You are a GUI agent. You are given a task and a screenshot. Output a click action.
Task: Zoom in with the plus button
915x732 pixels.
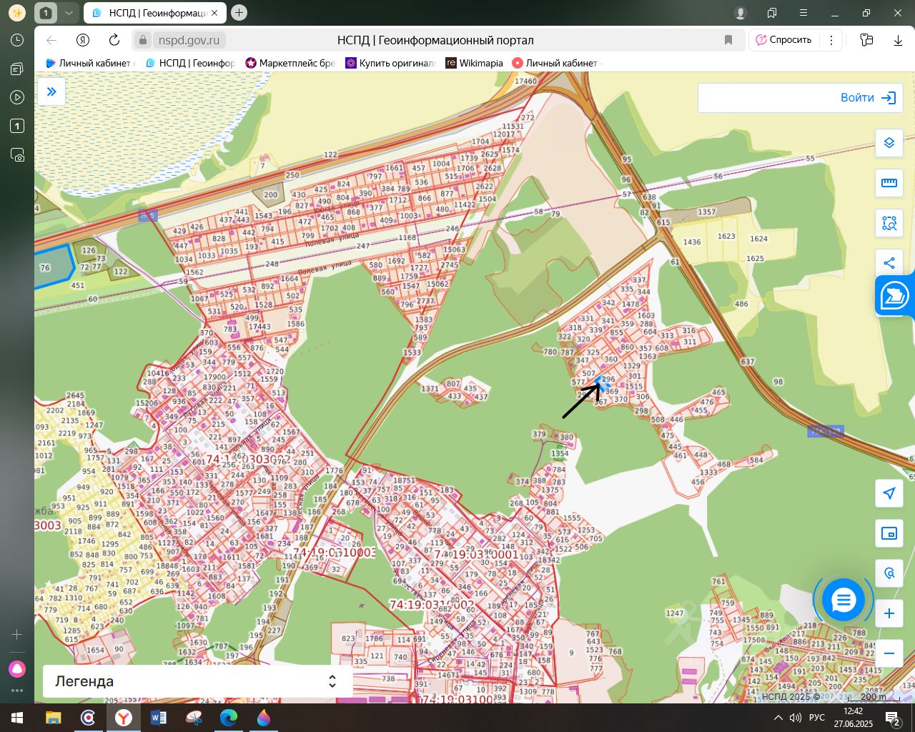tap(889, 613)
